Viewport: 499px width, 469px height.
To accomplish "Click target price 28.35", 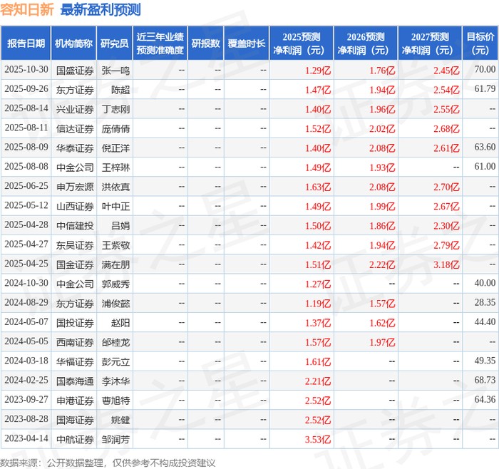I will (x=485, y=302).
